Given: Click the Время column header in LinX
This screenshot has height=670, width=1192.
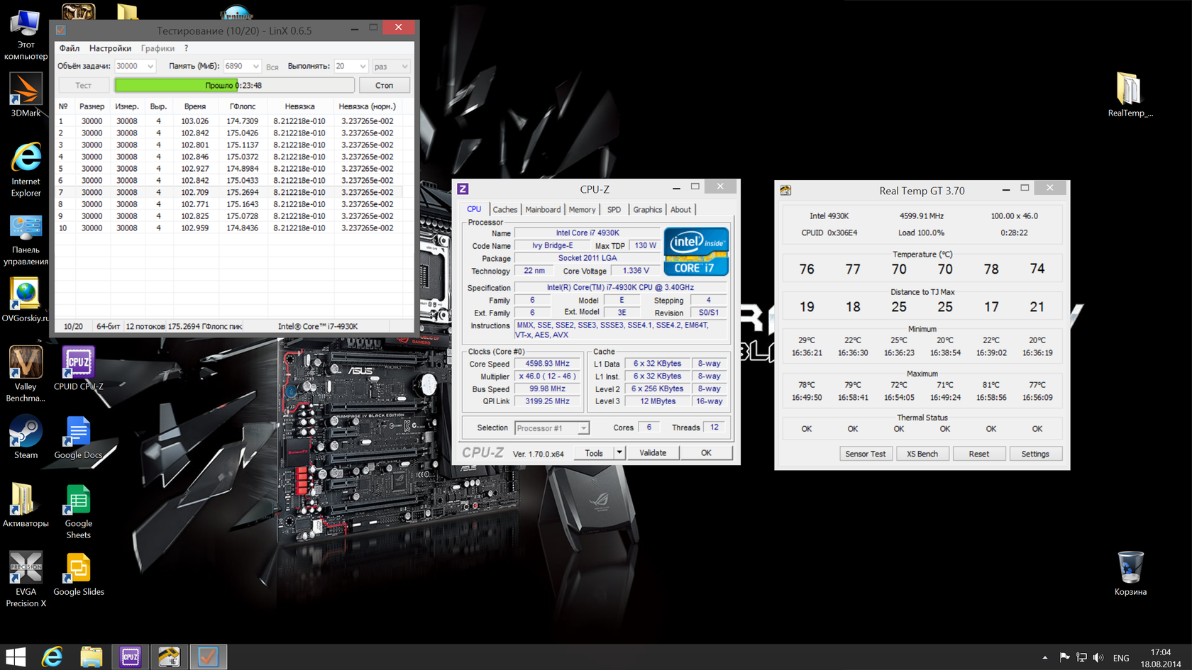Looking at the screenshot, I should pyautogui.click(x=195, y=106).
